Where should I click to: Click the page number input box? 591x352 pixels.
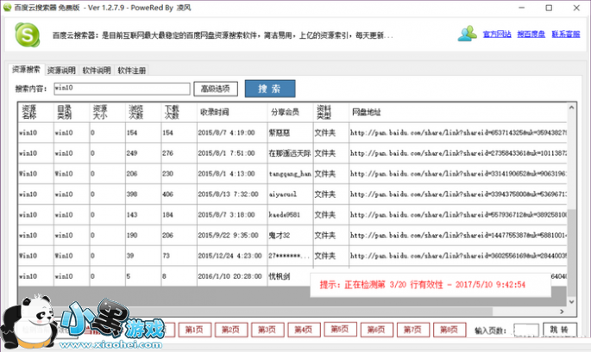525,330
